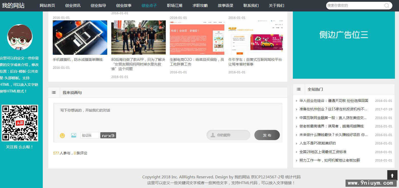Click the list icon beside 全站热门
Image resolution: width=399 pixels, height=188 pixels.
(x=299, y=89)
